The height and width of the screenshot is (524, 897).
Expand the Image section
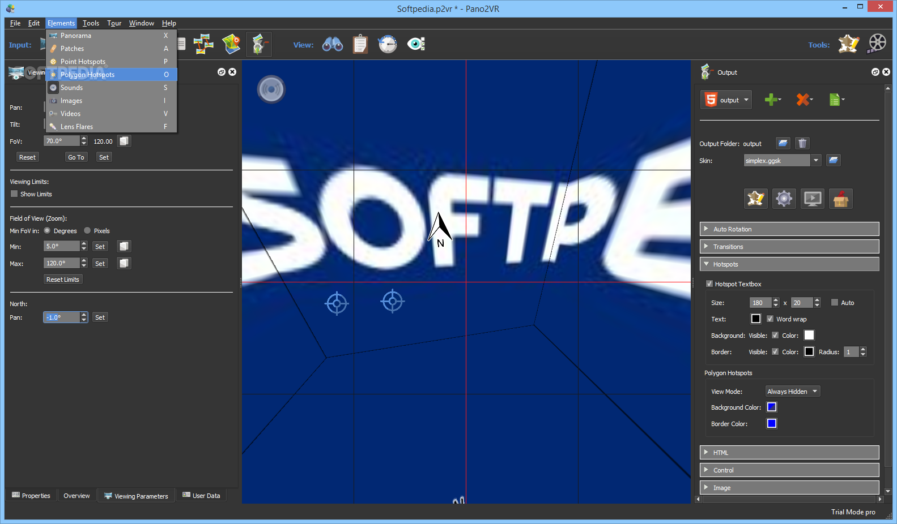coord(789,487)
